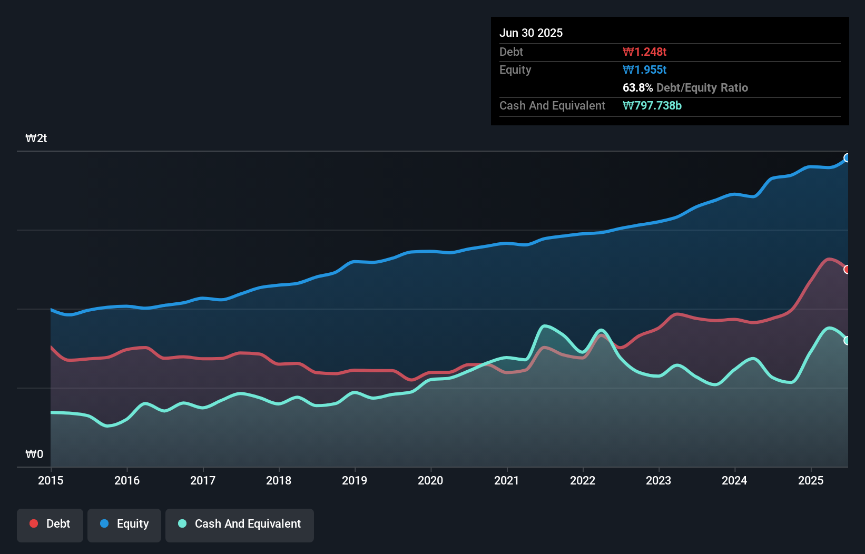The image size is (865, 554).
Task: Click the 63.8% Debt/Equity Ratio text
Action: pos(685,87)
